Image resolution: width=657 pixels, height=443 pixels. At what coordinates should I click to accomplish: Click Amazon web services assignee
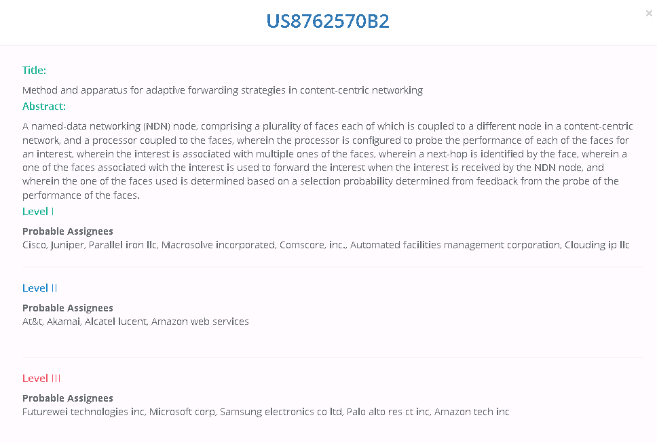200,321
